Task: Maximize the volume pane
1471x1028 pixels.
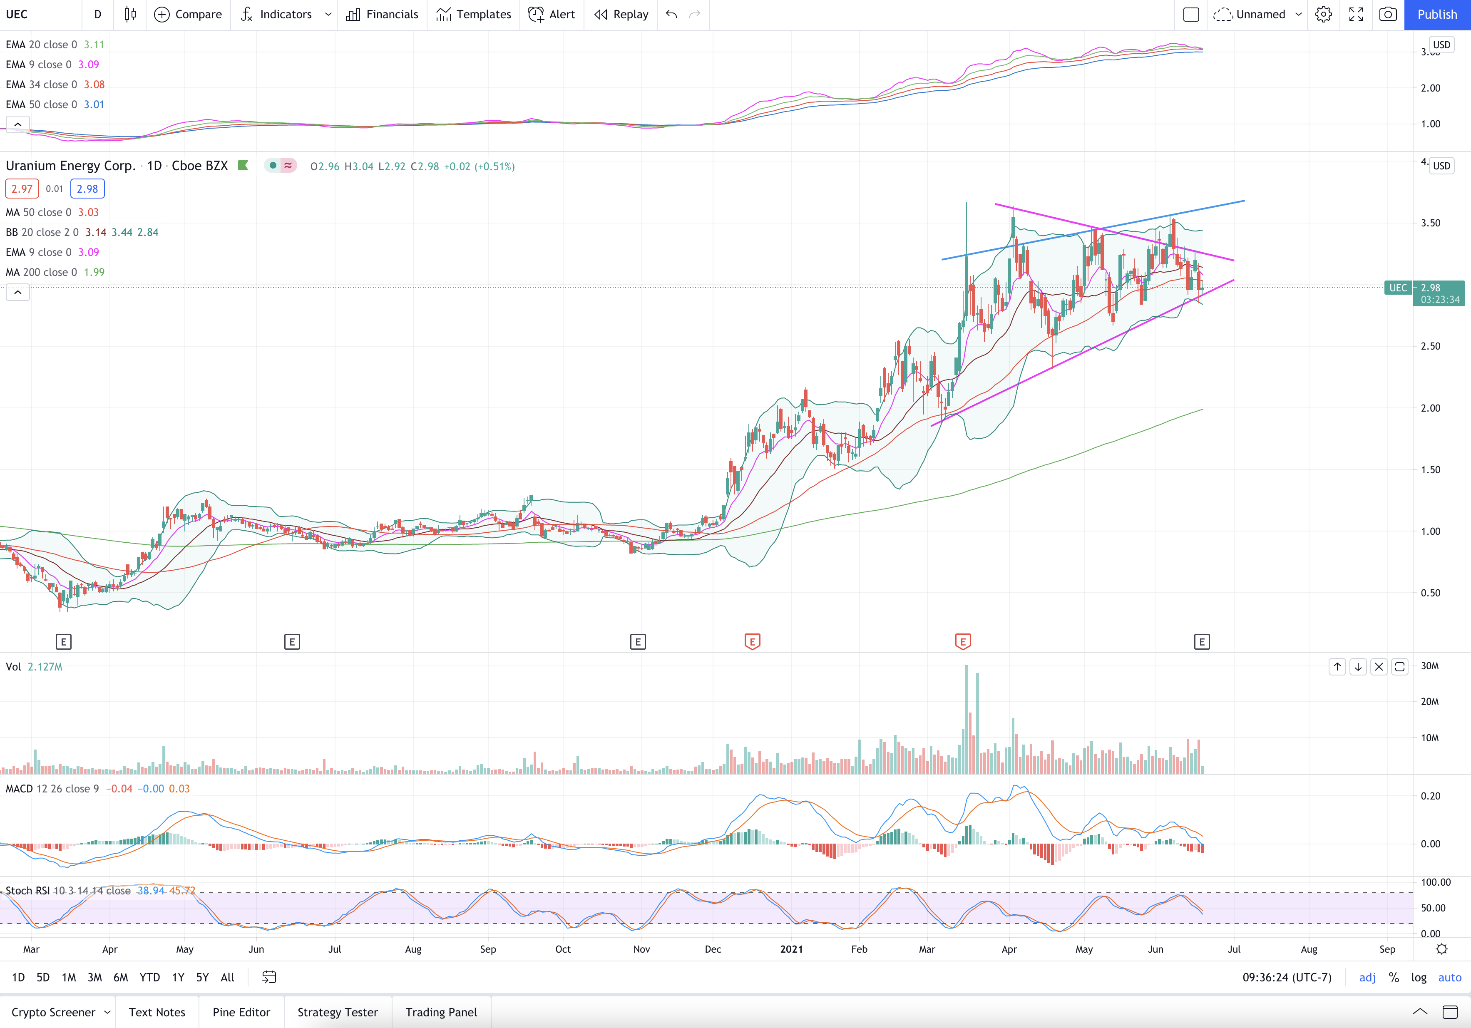Action: point(1400,667)
